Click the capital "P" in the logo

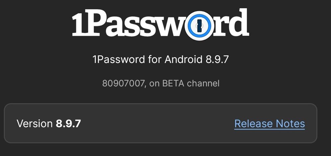(99, 24)
